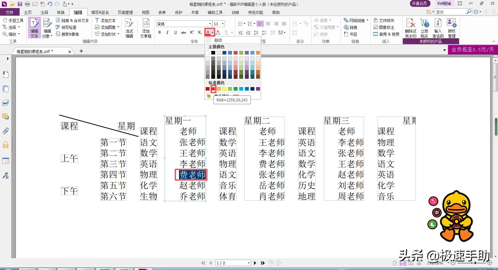Screen dimensions: 498x270
Task: Click 添加文本 (Add Text)
Action: [105, 21]
